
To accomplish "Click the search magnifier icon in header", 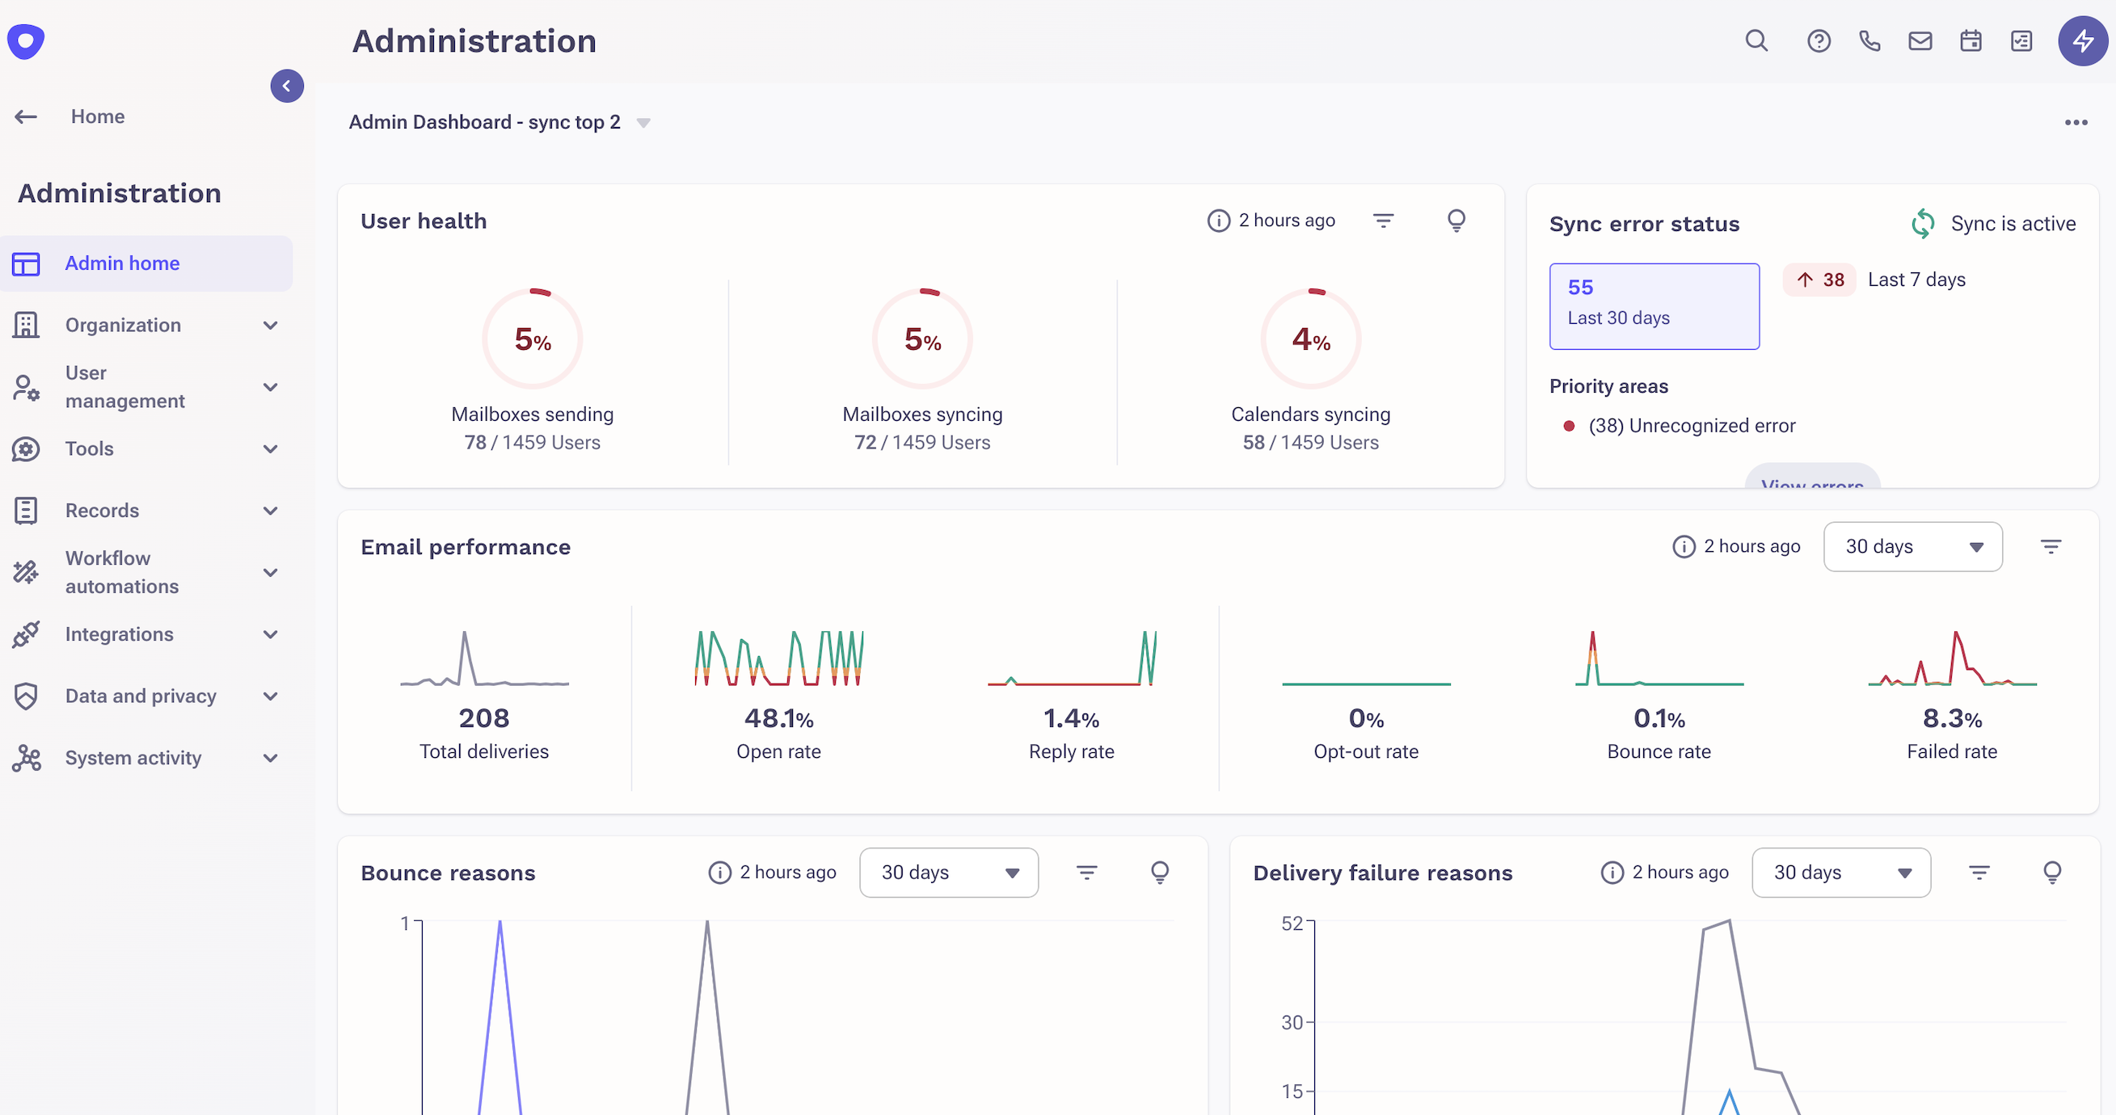I will [x=1756, y=40].
